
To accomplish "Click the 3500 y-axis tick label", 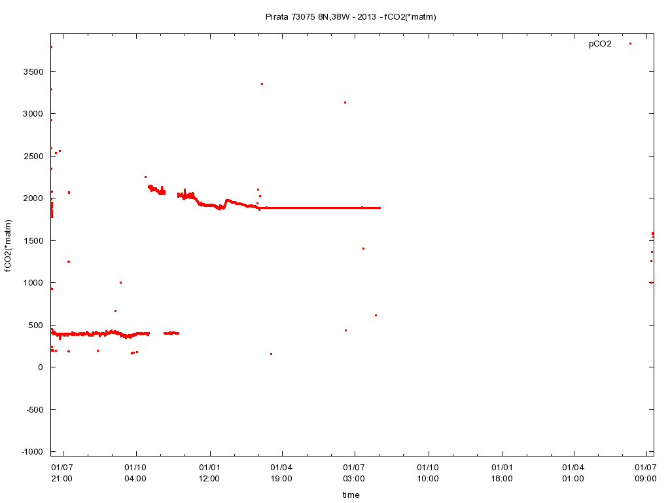I will 31,71.
